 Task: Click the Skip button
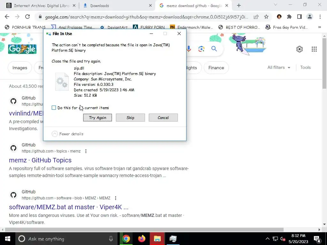click(130, 117)
